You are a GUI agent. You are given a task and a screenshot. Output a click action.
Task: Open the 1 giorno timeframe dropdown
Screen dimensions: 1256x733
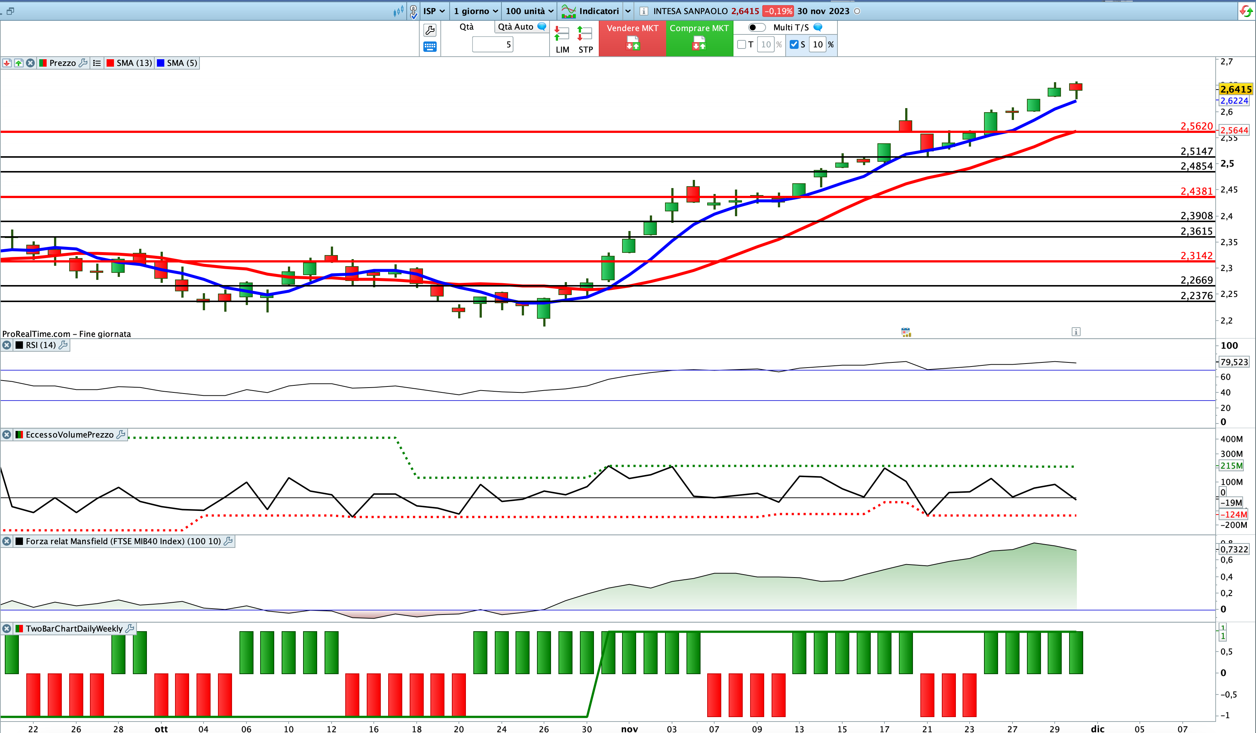point(476,11)
